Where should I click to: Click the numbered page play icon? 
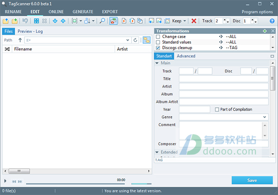point(132,21)
